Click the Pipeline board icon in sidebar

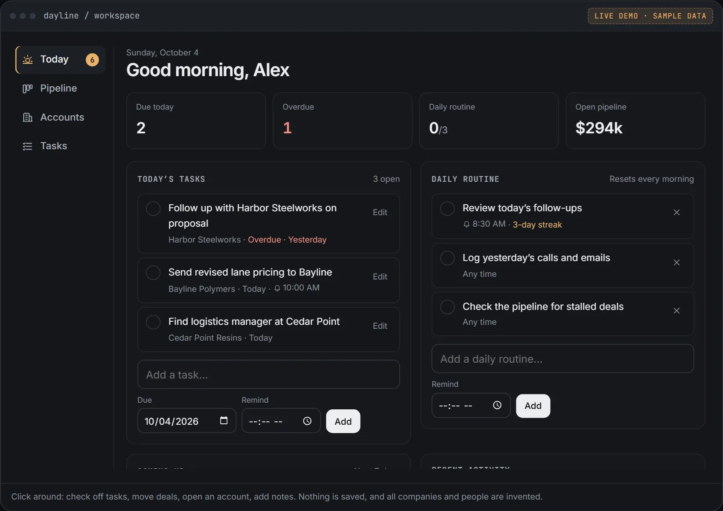pos(28,88)
